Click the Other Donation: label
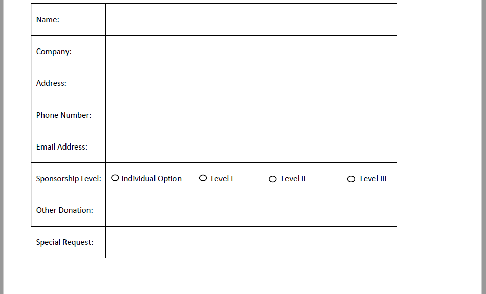Screen dimensions: 486x294 64,210
